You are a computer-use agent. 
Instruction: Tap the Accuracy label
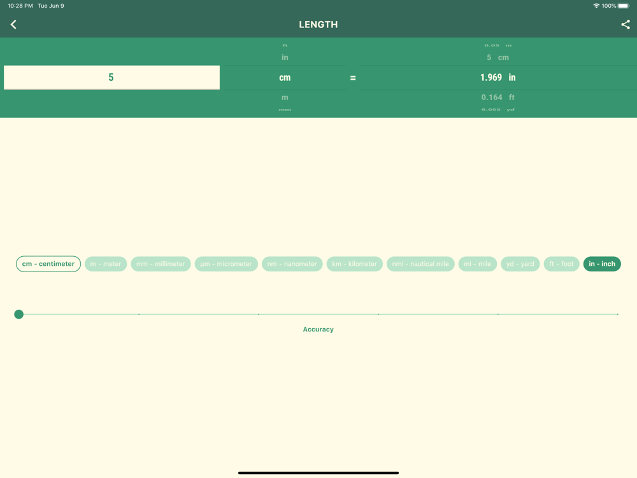tap(318, 330)
